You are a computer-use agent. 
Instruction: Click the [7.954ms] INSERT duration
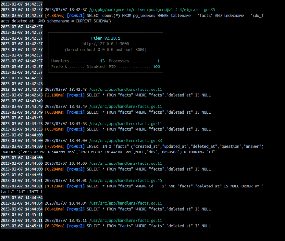pyautogui.click(x=55, y=146)
